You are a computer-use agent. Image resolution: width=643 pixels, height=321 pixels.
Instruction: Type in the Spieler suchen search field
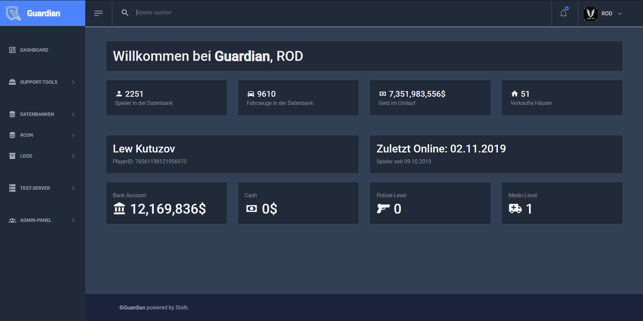240,13
